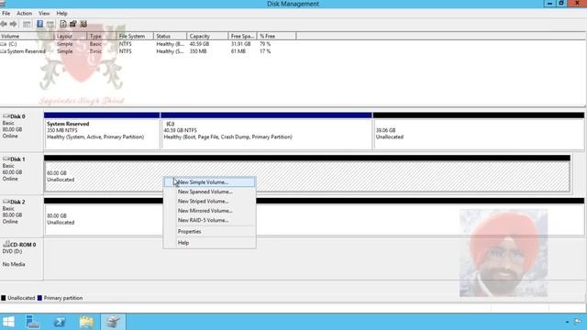The height and width of the screenshot is (330, 587).
Task: Open File Explorer from the taskbar
Action: 86,322
